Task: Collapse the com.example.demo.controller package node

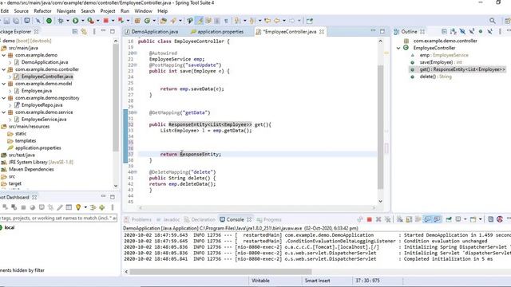Action: (x=3, y=69)
